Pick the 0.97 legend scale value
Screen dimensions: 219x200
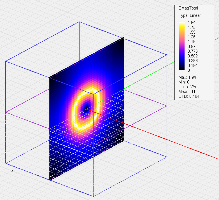[x=192, y=46]
